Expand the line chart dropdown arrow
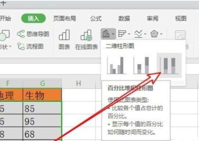199x141 pixels. point(145,34)
